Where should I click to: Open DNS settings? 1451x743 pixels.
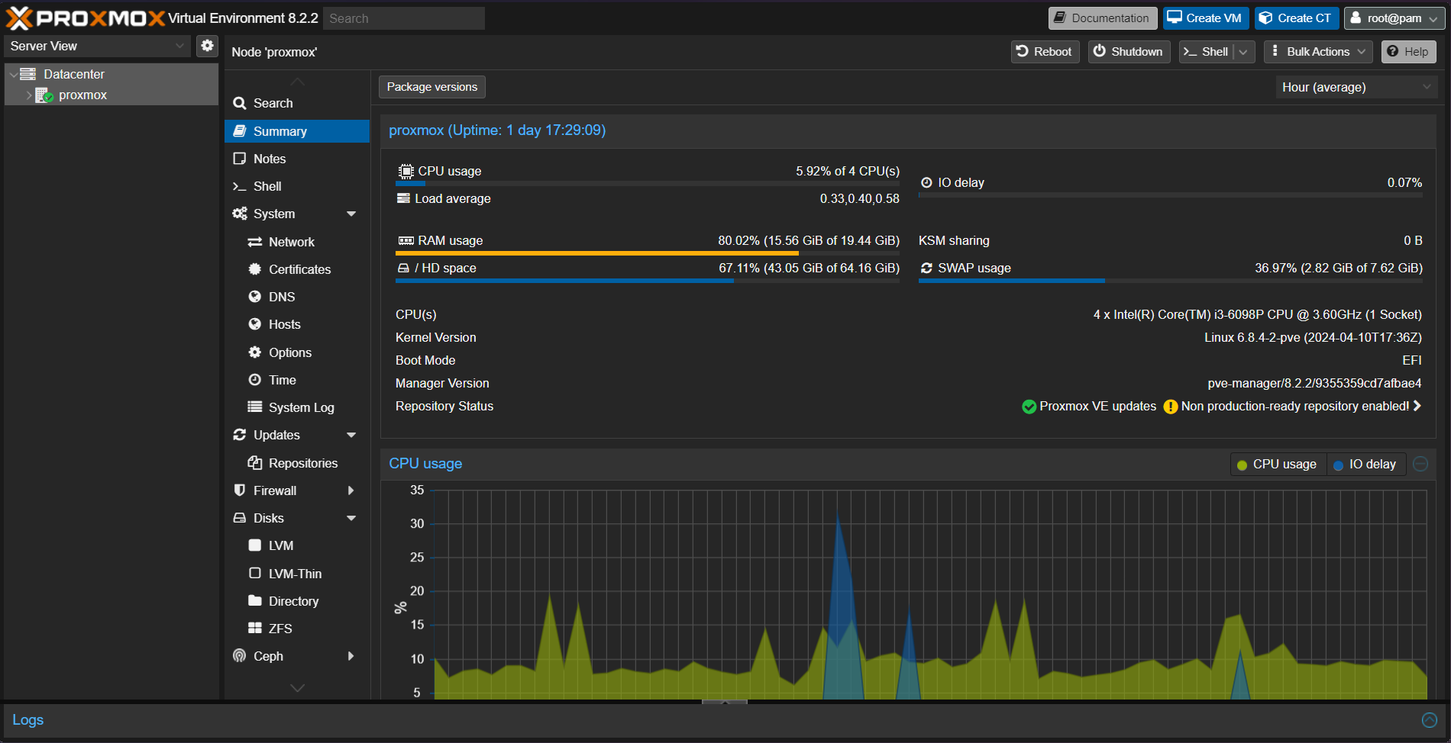(x=297, y=297)
